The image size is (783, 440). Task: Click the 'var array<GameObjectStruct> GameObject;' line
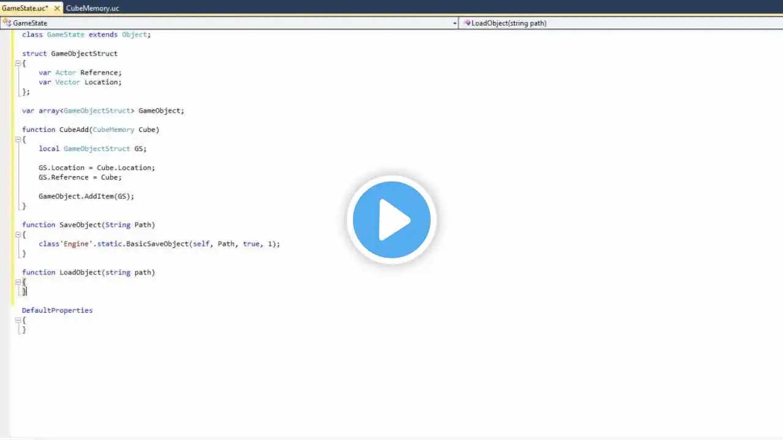tap(103, 111)
